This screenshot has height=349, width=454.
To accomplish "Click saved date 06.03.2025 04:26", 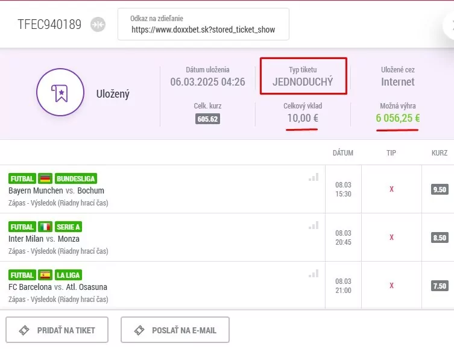I will (207, 82).
